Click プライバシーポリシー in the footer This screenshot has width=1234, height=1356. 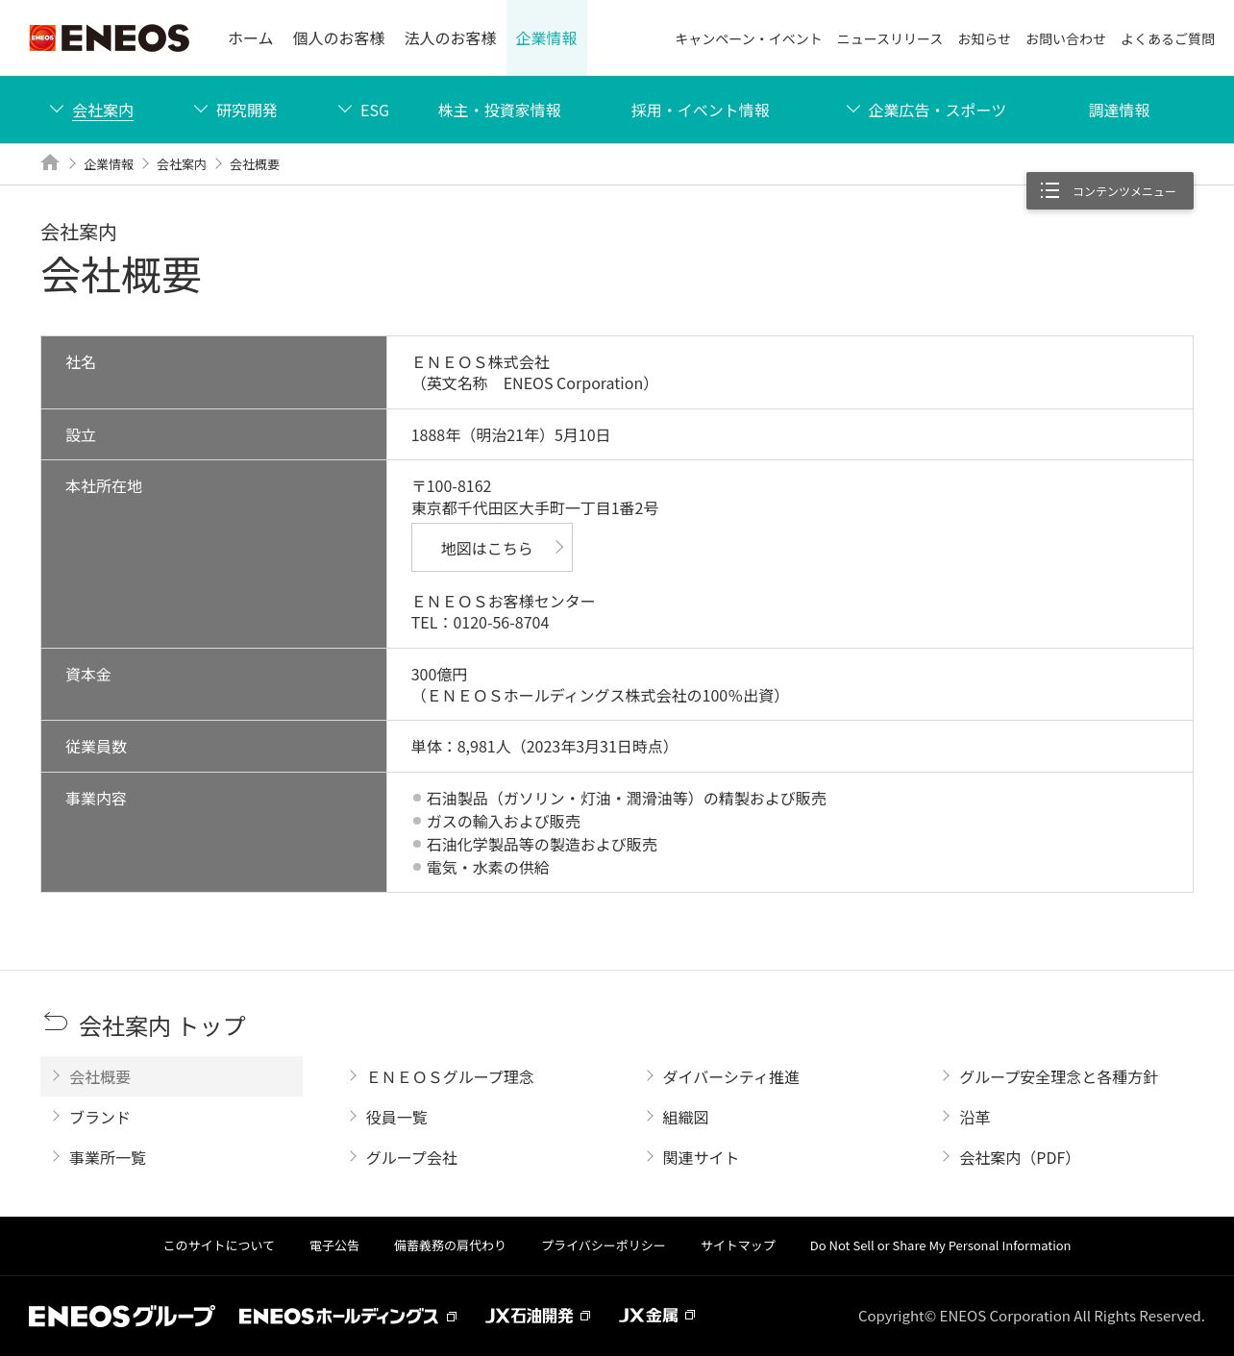pyautogui.click(x=604, y=1245)
